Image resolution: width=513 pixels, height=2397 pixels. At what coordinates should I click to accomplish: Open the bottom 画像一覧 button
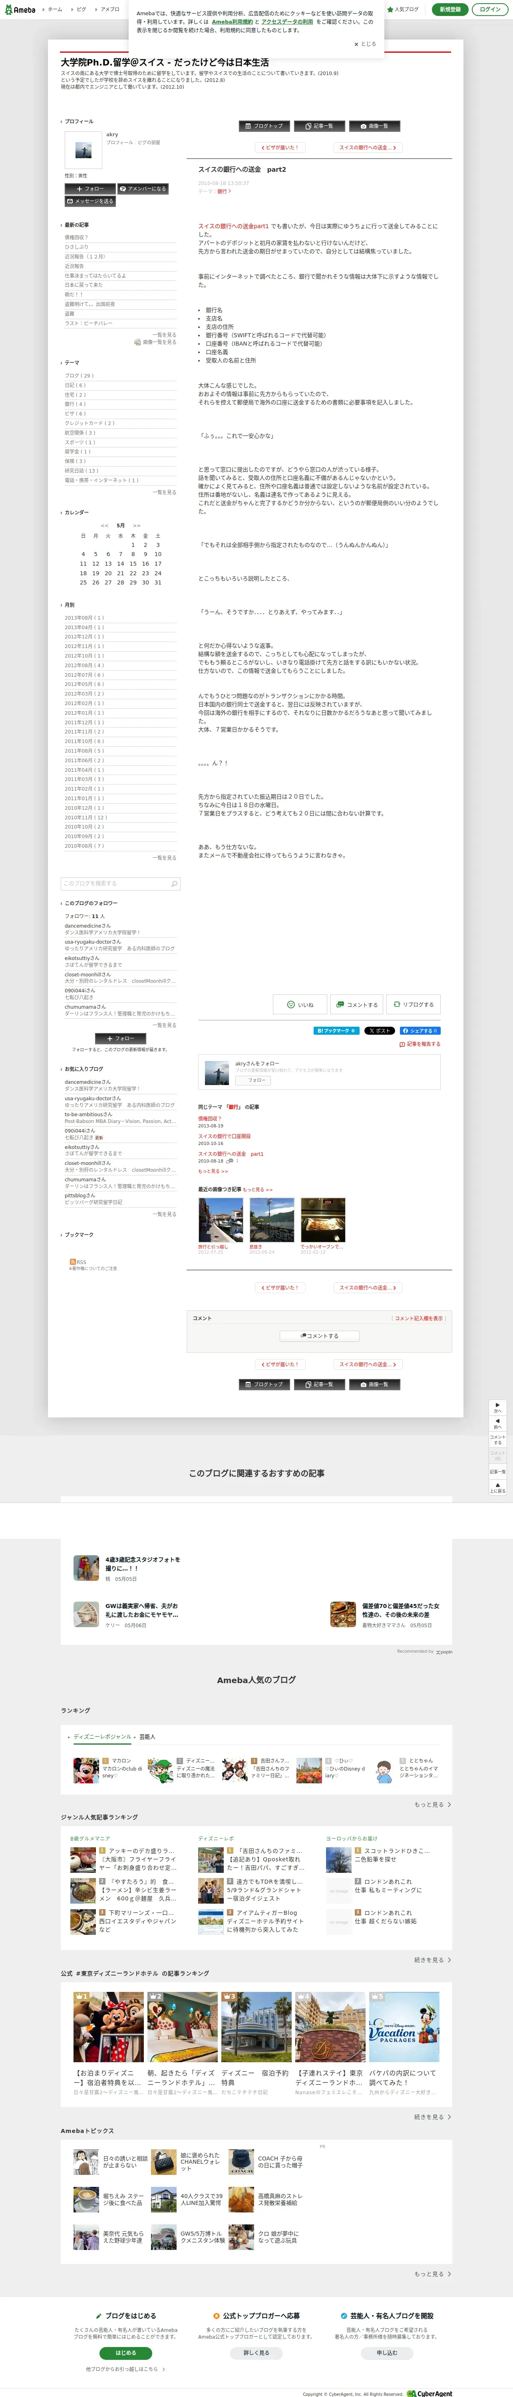(x=374, y=1385)
